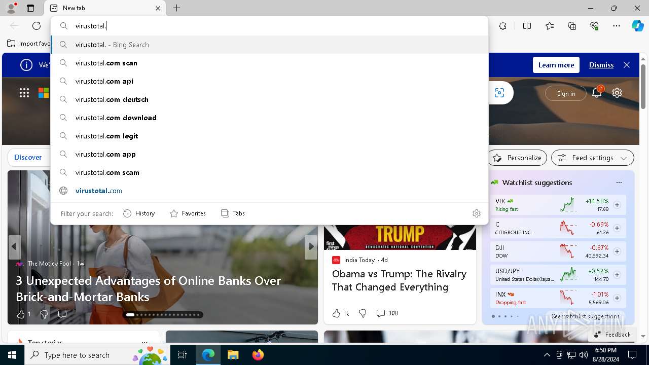Click the taskbar search box
The width and height of the screenshot is (649, 365).
click(x=98, y=355)
